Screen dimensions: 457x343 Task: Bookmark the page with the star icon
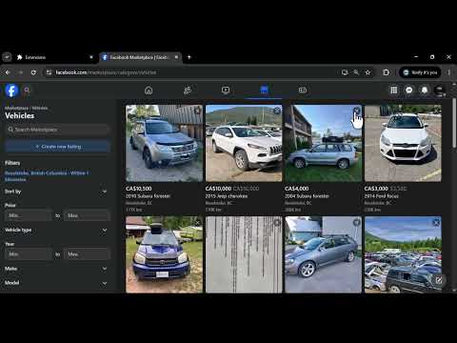tap(368, 72)
